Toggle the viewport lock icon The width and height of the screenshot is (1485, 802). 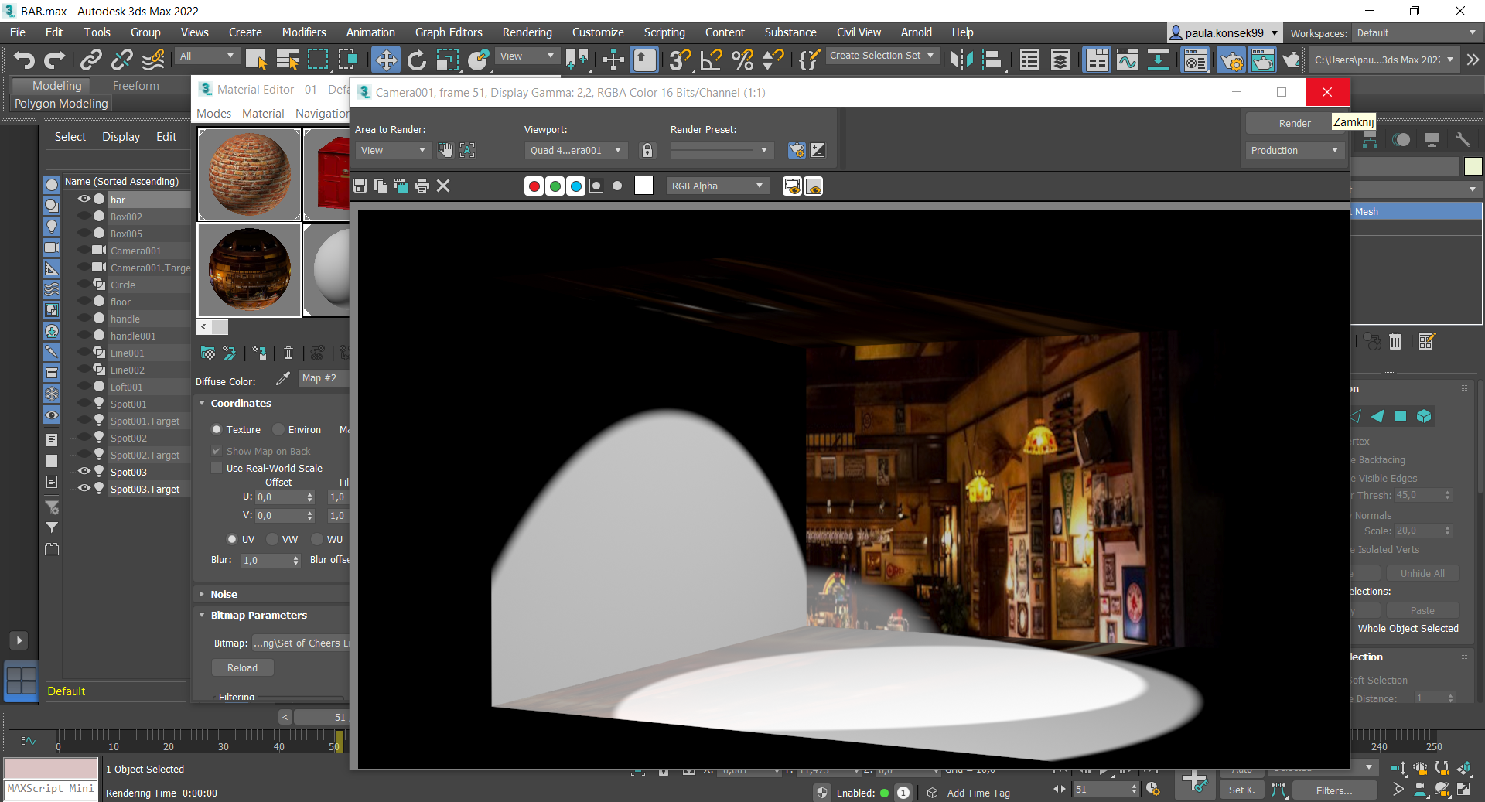[647, 150]
